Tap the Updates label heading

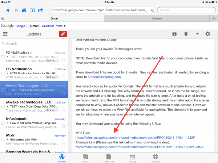coord(34,34)
